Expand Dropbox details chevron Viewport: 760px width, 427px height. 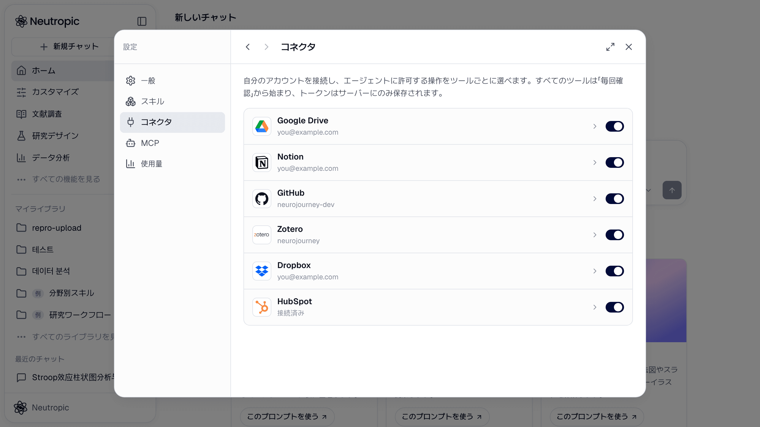point(595,271)
